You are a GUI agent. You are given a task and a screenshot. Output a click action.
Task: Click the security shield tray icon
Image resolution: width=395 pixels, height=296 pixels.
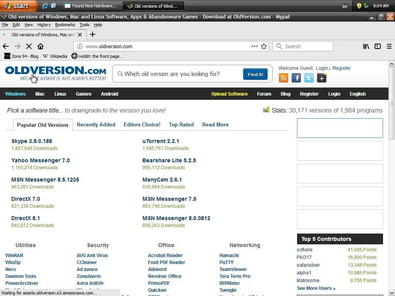359,6
